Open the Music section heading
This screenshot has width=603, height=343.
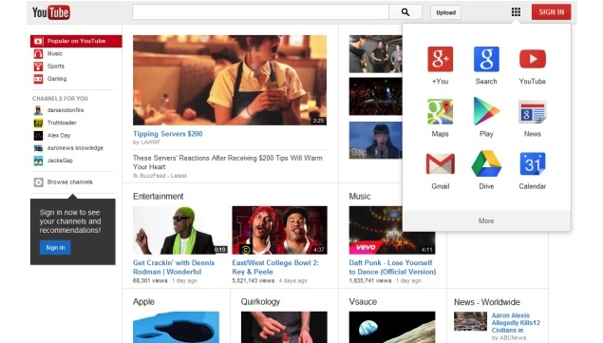click(360, 197)
